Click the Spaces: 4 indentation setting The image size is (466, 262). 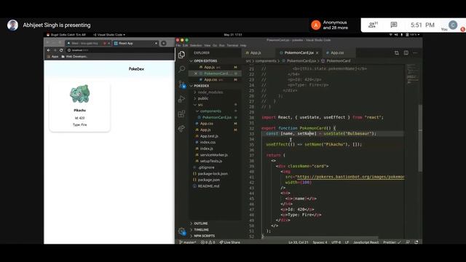coord(320,242)
